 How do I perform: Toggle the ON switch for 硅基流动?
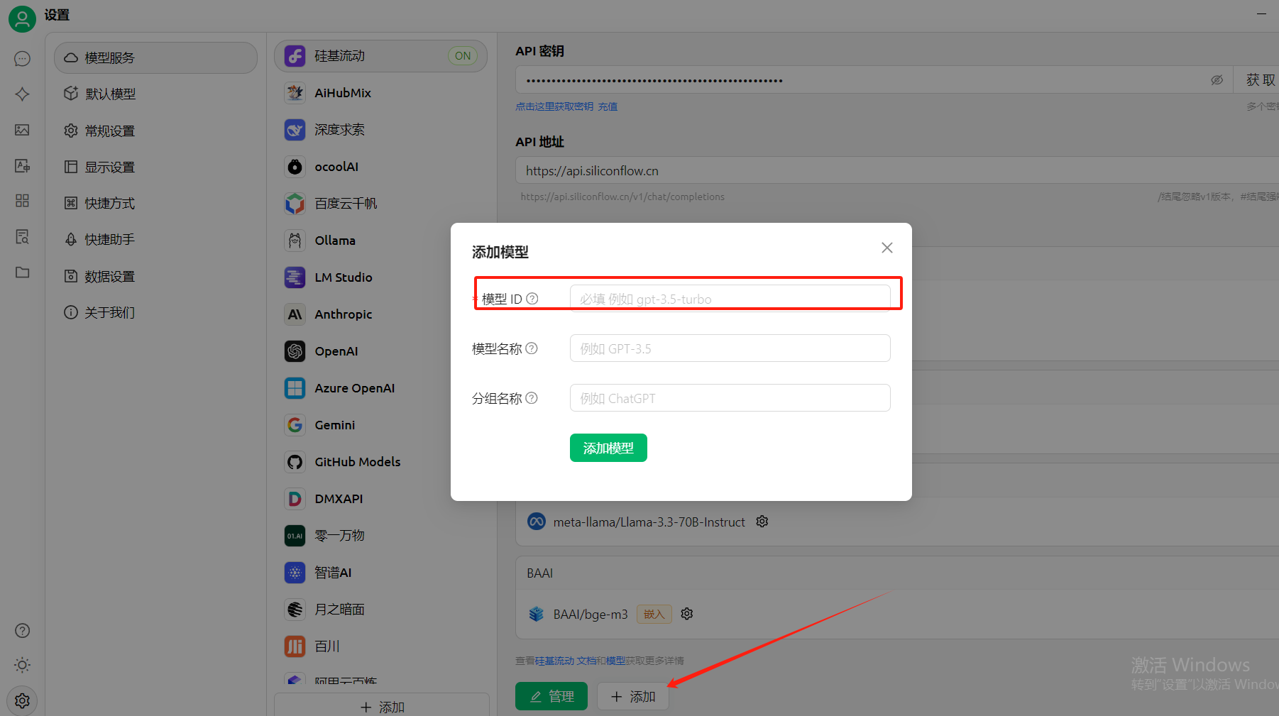[x=463, y=56]
